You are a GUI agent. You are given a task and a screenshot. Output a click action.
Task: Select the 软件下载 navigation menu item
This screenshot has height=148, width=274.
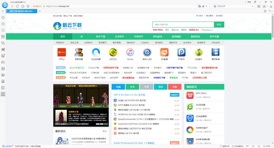coord(101,36)
